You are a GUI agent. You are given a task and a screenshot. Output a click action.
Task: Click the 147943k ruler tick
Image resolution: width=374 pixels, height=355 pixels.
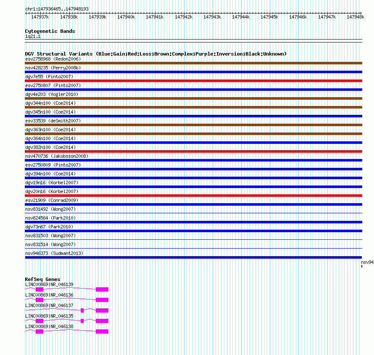pos(212,17)
